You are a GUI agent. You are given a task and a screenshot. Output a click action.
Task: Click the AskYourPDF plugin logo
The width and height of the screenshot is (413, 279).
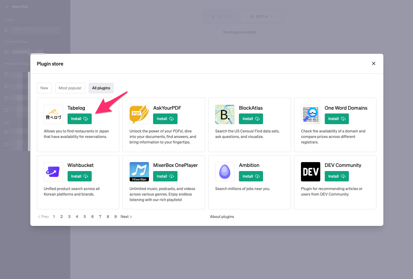139,114
